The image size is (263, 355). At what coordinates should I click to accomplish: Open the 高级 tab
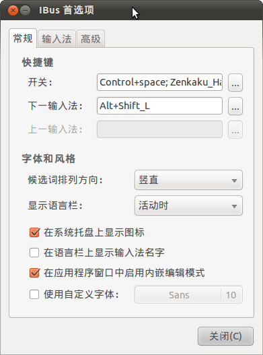[91, 38]
